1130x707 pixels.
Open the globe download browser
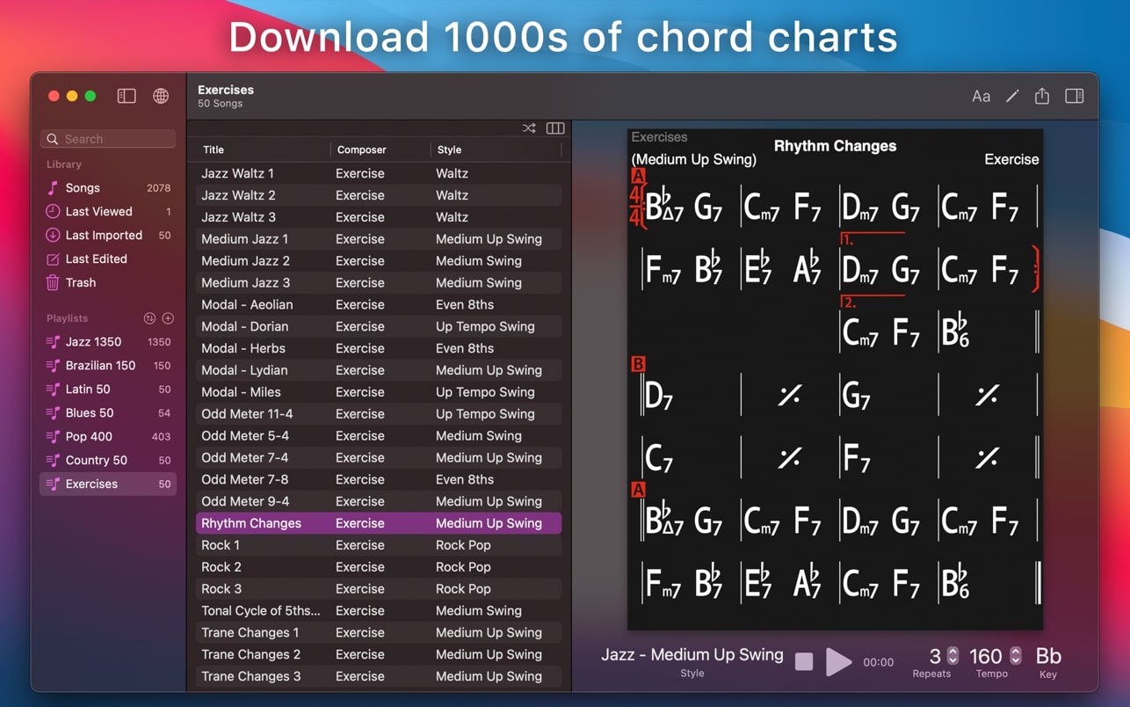point(160,97)
